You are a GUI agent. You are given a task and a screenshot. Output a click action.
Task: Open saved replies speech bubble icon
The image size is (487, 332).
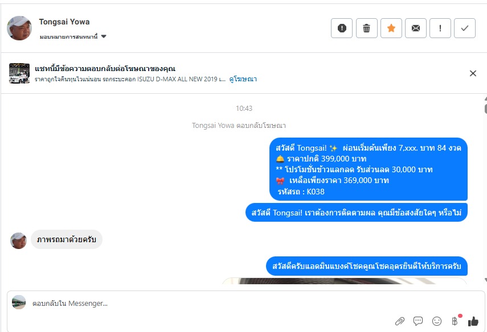418,321
